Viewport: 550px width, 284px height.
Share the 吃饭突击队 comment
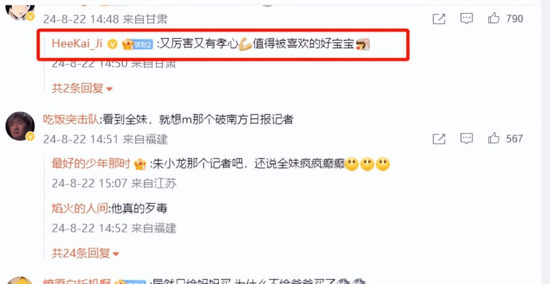(439, 139)
